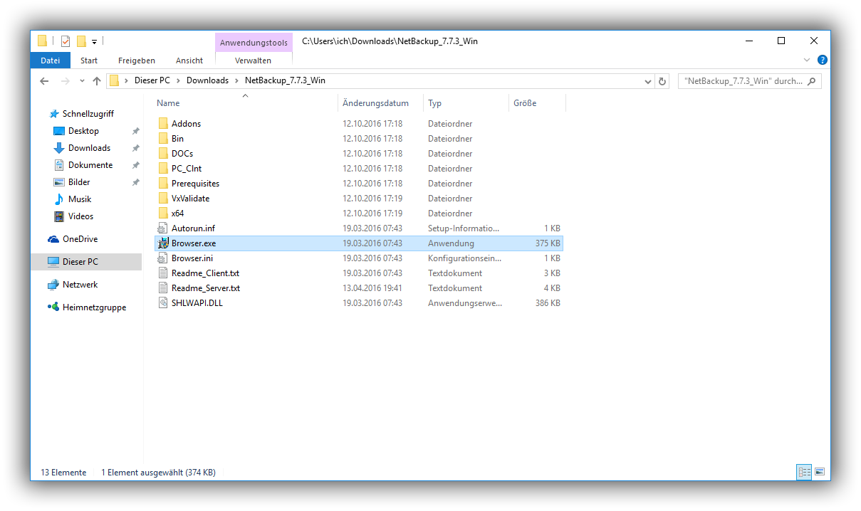Click the Konfigurationsein... type cell

pyautogui.click(x=464, y=258)
